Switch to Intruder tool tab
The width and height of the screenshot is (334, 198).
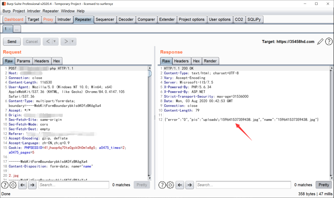[64, 19]
